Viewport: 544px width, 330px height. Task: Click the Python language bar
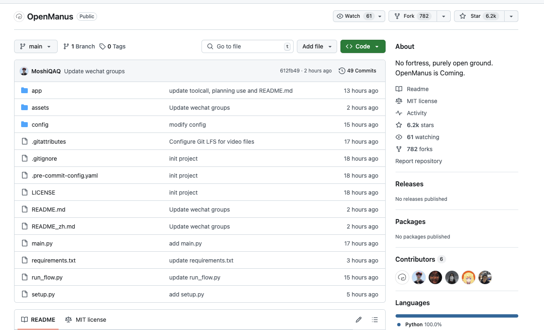pos(457,316)
